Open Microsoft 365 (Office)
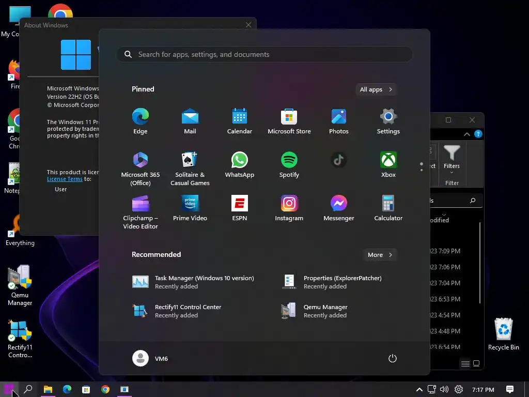 [141, 169]
